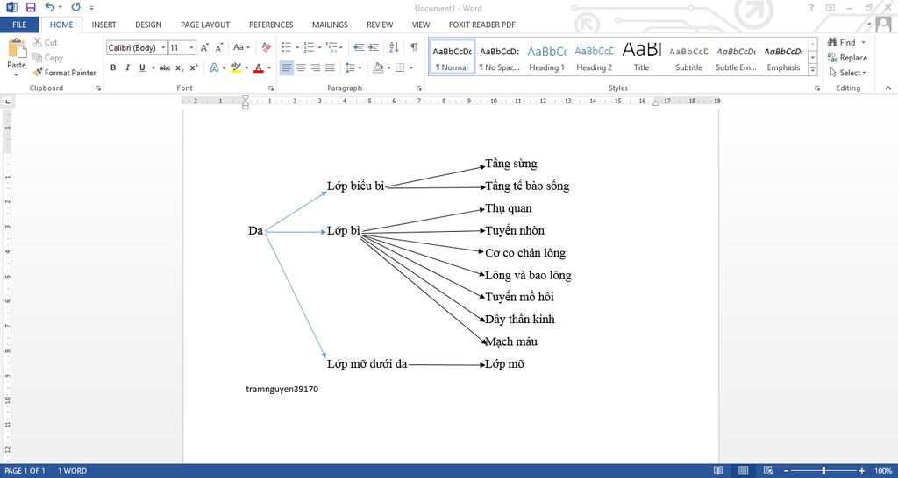Click the 100% zoom level button
The image size is (898, 478).
[x=882, y=471]
